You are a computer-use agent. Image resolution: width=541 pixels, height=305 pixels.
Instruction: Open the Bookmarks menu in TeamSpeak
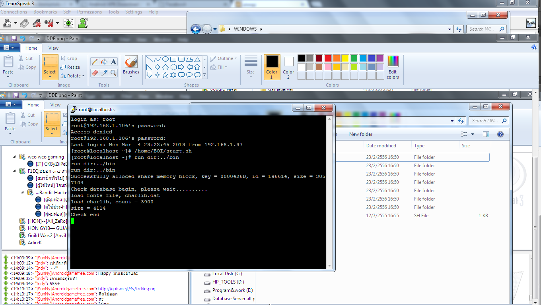tap(45, 12)
